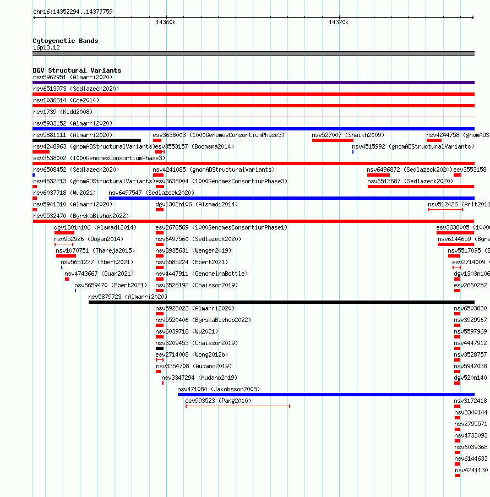490x497 pixels.
Task: Select nsv5941310 (Almarri2020) variant label
Action: 73,204
